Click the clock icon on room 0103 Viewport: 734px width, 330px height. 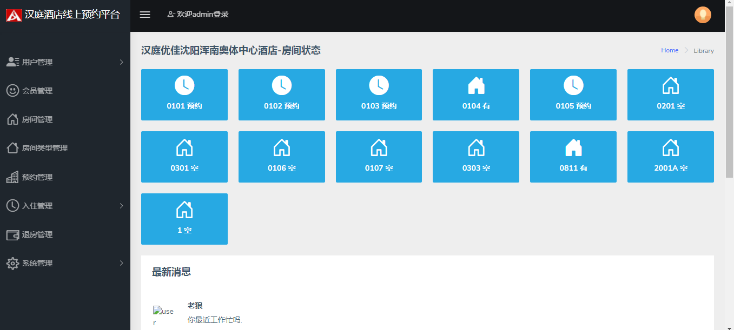pyautogui.click(x=379, y=85)
